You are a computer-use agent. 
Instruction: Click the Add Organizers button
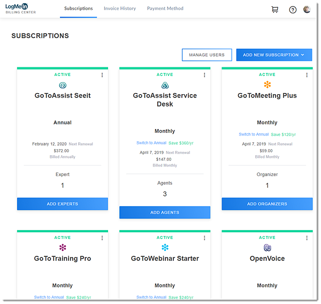(x=267, y=204)
